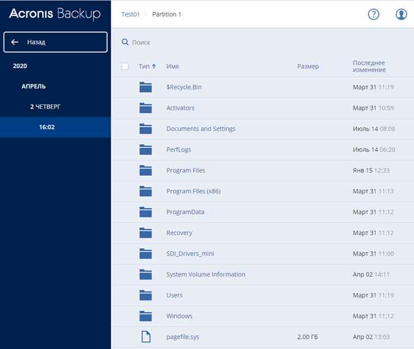The width and height of the screenshot is (414, 349).
Task: Select the 16:02 backup time point
Action: [47, 127]
